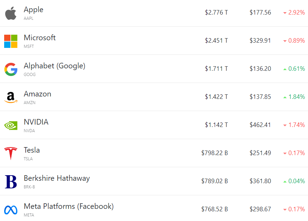Image resolution: width=308 pixels, height=221 pixels.
Task: Click Amazon's 1.84% daily change
Action: pyautogui.click(x=297, y=97)
